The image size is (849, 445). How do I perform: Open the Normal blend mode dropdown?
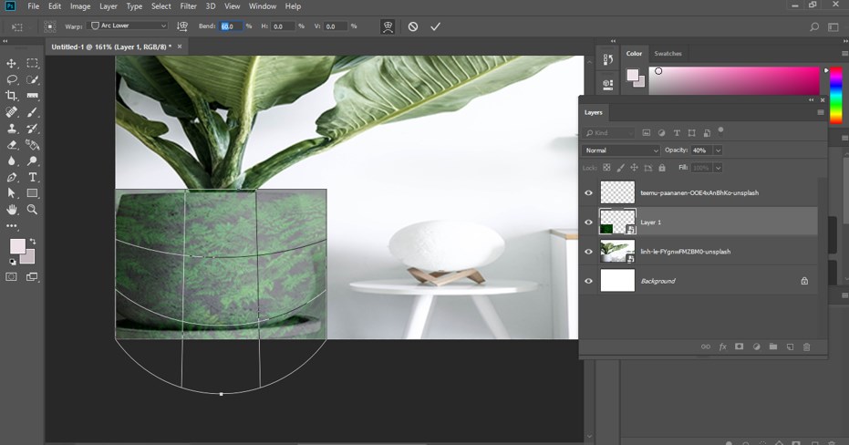coord(621,150)
